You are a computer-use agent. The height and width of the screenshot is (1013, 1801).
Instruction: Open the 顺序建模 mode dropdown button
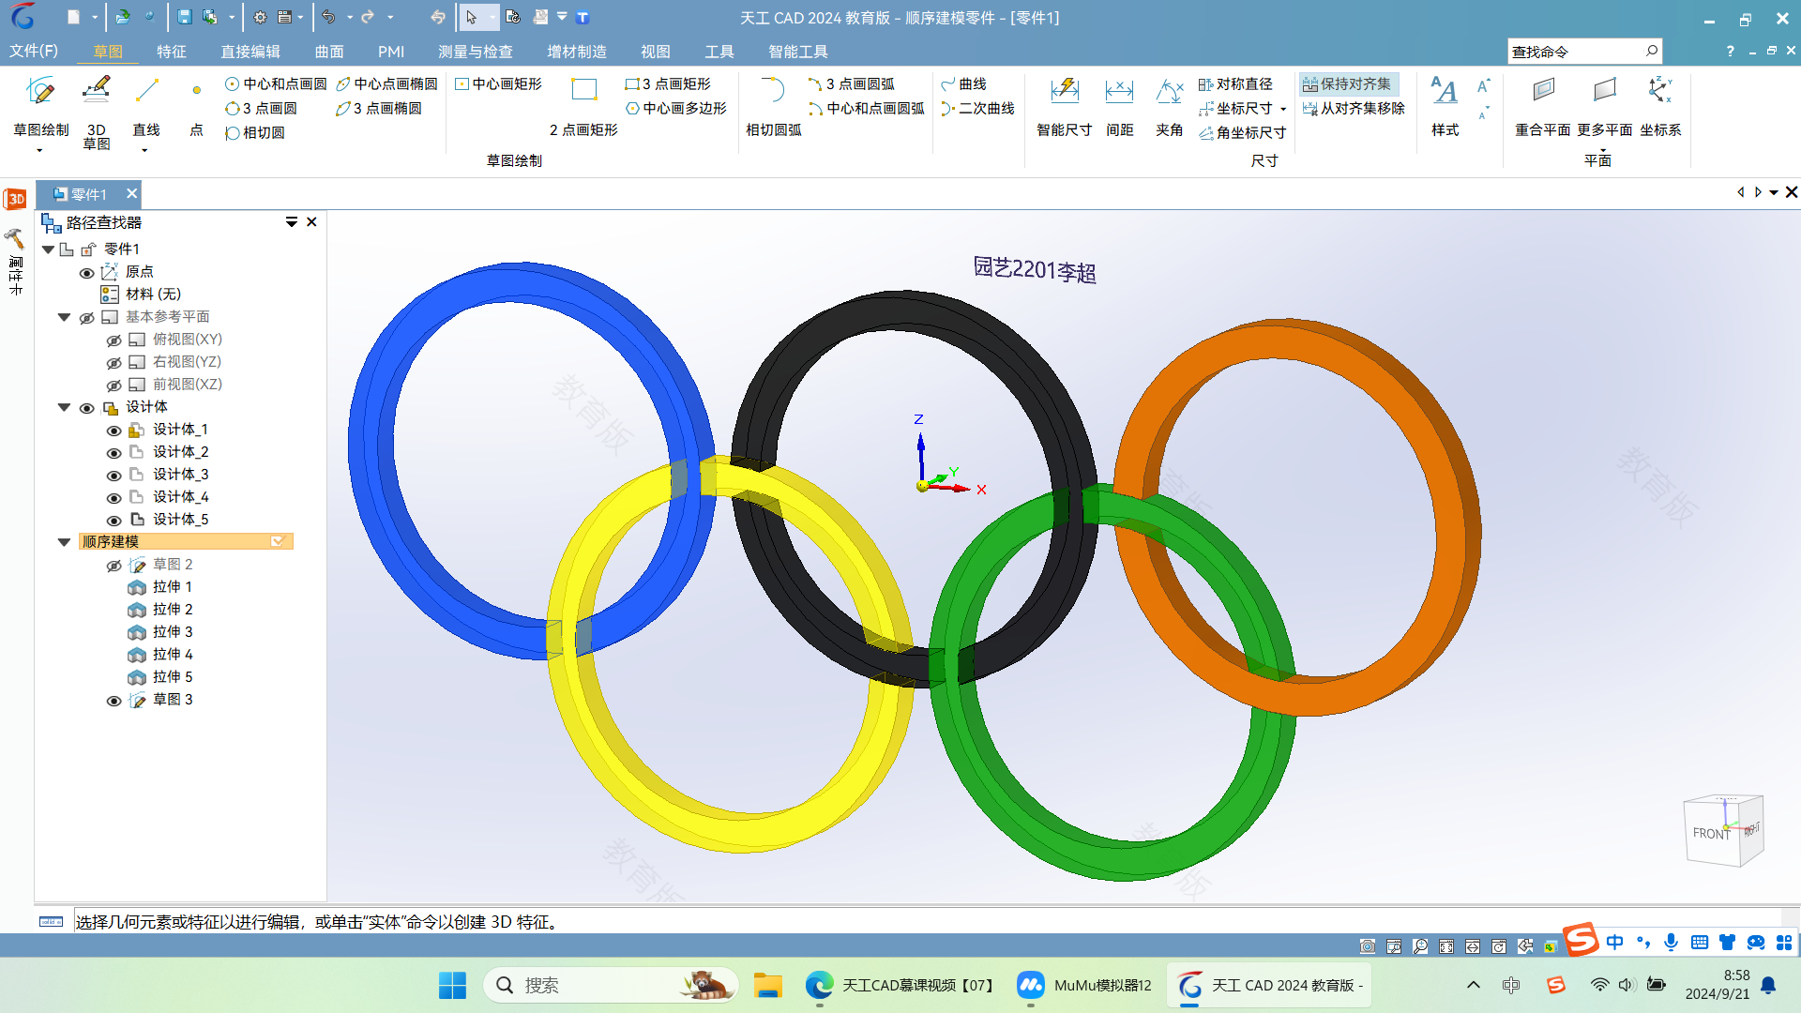pyautogui.click(x=278, y=541)
